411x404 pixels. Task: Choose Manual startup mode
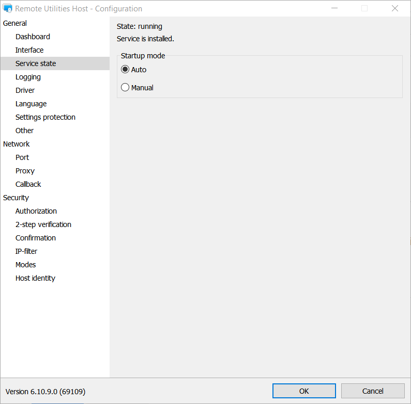[125, 88]
